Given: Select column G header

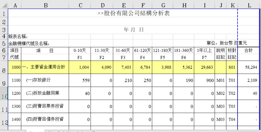Looking at the screenshot, I should click(163, 5).
